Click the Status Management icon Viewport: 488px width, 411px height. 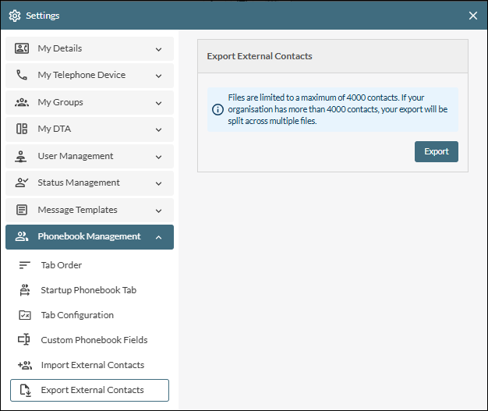coord(22,182)
